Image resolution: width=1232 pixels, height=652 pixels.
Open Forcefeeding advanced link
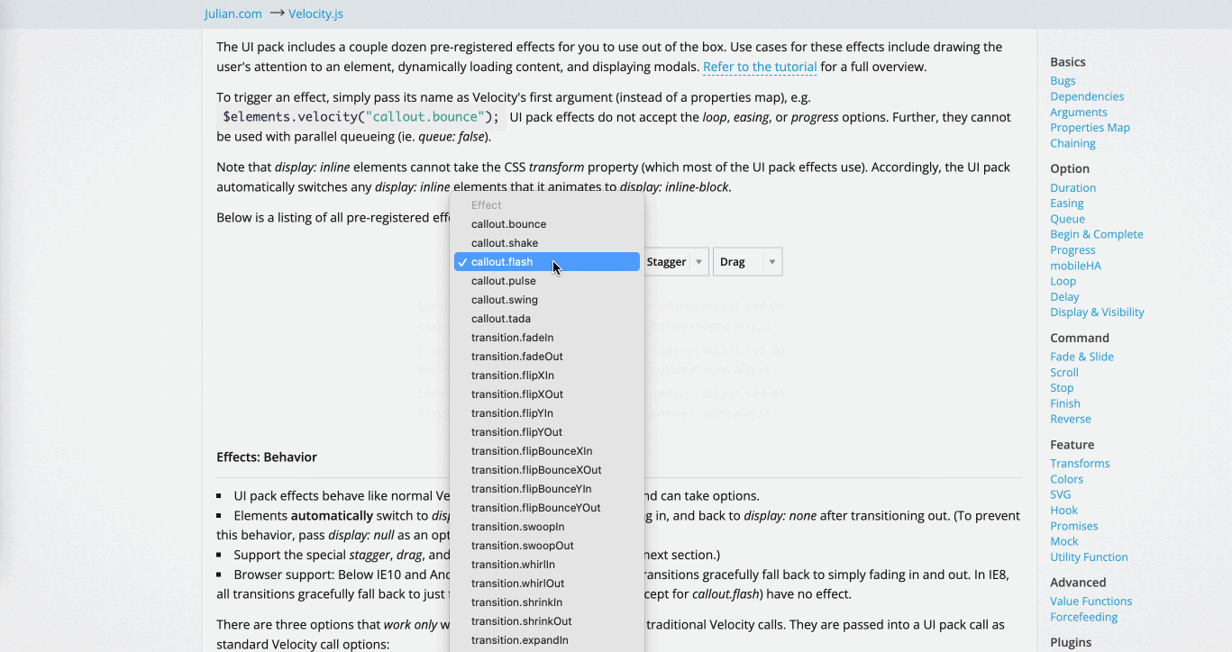coord(1083,617)
